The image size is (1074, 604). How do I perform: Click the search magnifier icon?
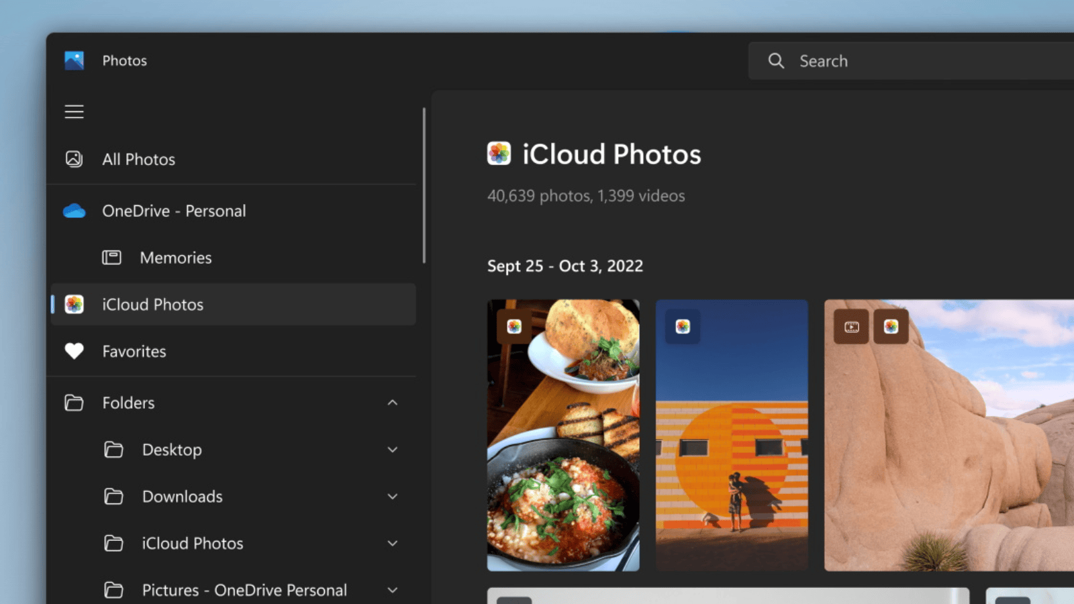776,61
